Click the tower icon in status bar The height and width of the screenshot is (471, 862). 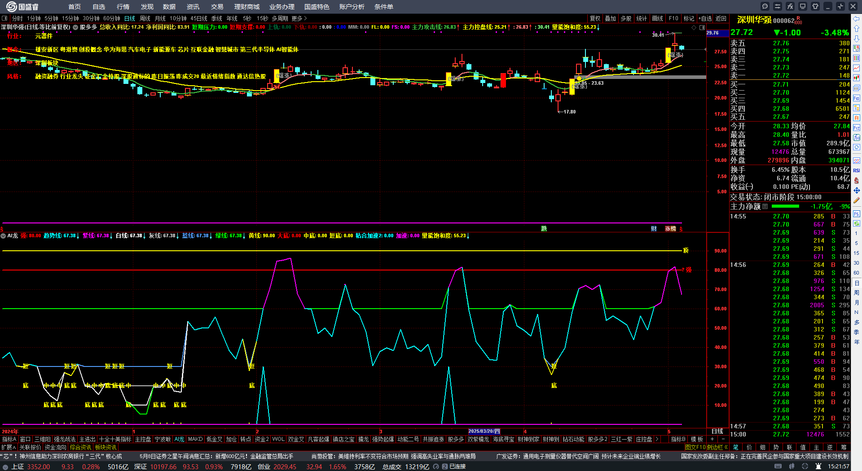(x=818, y=467)
